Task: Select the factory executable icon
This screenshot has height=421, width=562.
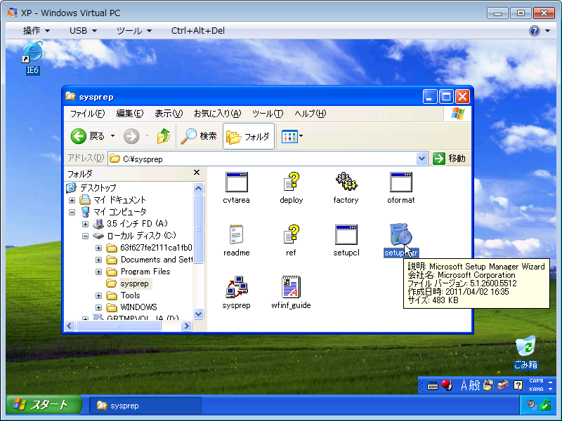Action: click(346, 182)
